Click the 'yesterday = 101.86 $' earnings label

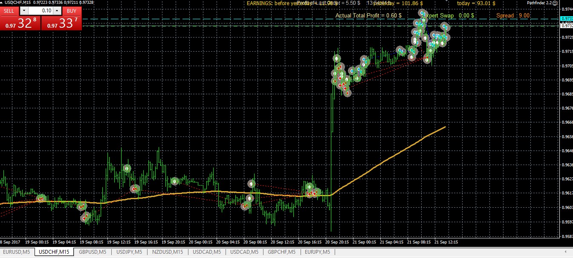(x=398, y=3)
